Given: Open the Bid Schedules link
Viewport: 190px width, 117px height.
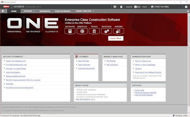Looking at the screenshot, I should [x=112, y=65].
